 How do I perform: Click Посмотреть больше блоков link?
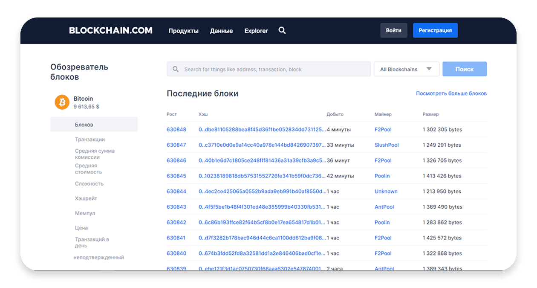[x=451, y=93]
